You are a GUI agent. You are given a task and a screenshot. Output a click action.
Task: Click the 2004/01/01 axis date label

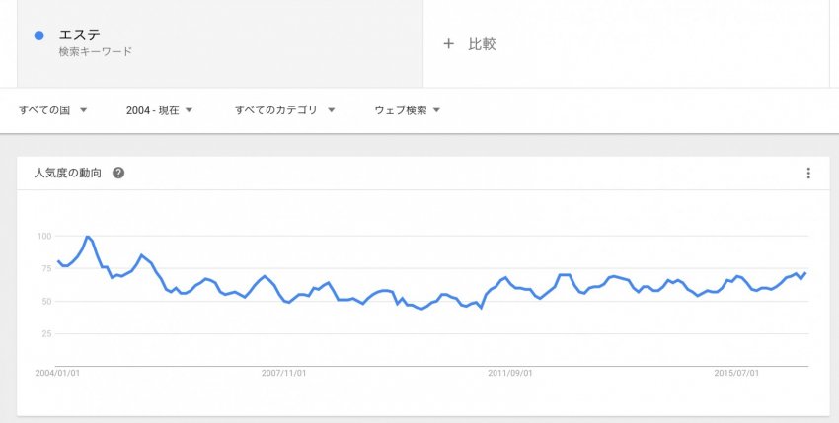57,373
